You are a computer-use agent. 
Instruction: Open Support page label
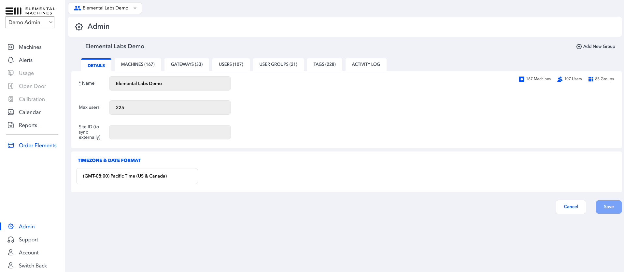point(29,239)
